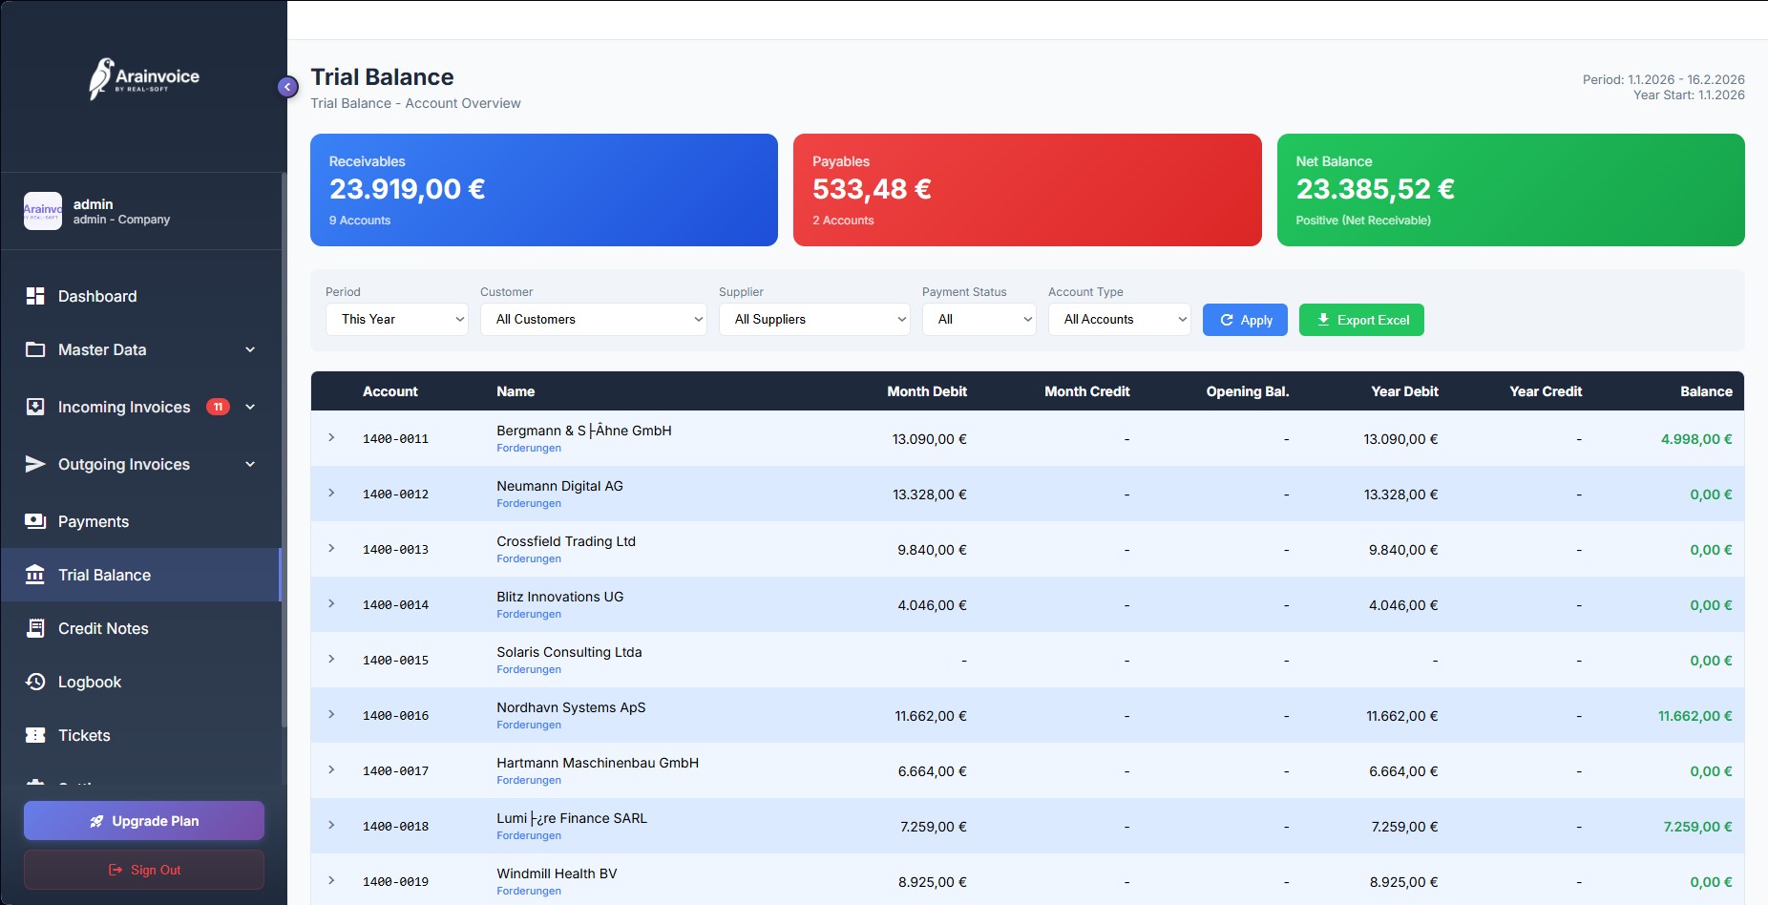
Task: Click the Outgoing Invoices send icon
Action: [34, 464]
